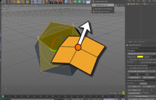
Task: Click the frame 0 marker on timeline
Action: click(x=3, y=96)
